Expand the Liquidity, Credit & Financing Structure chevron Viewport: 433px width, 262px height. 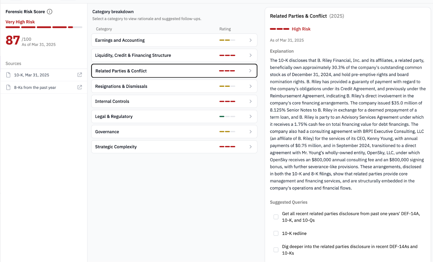pyautogui.click(x=251, y=55)
